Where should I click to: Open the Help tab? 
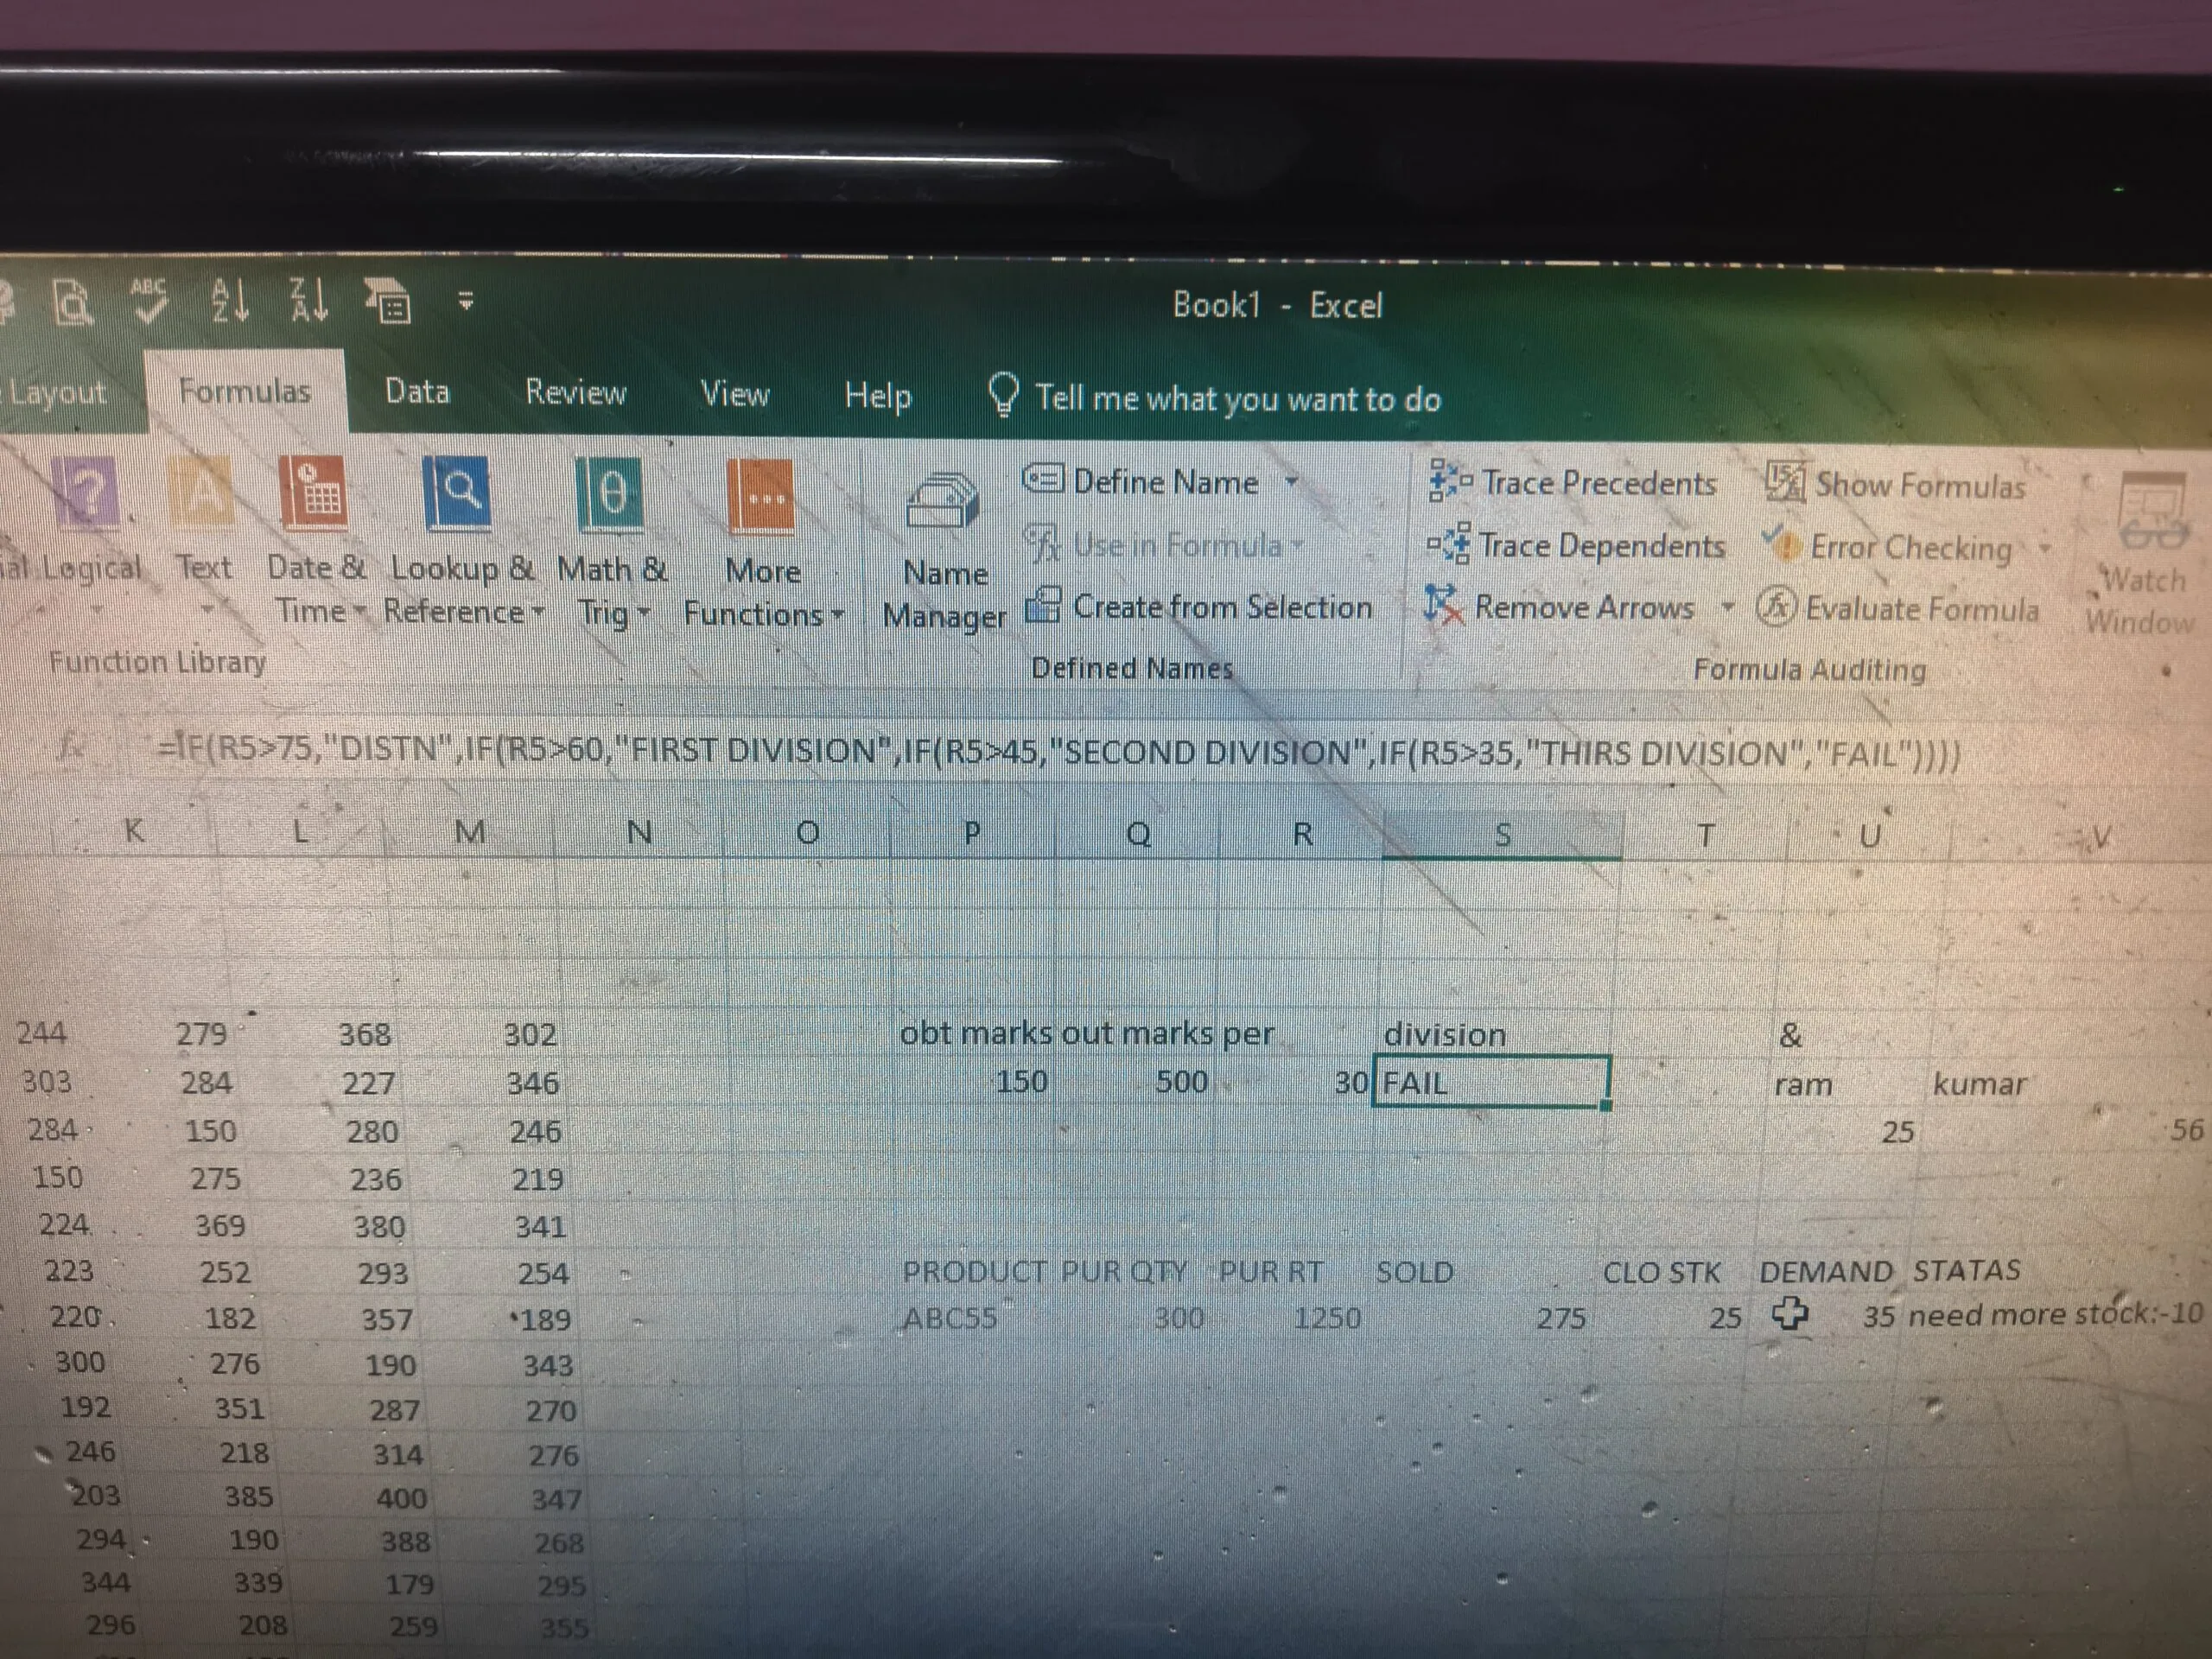click(878, 396)
